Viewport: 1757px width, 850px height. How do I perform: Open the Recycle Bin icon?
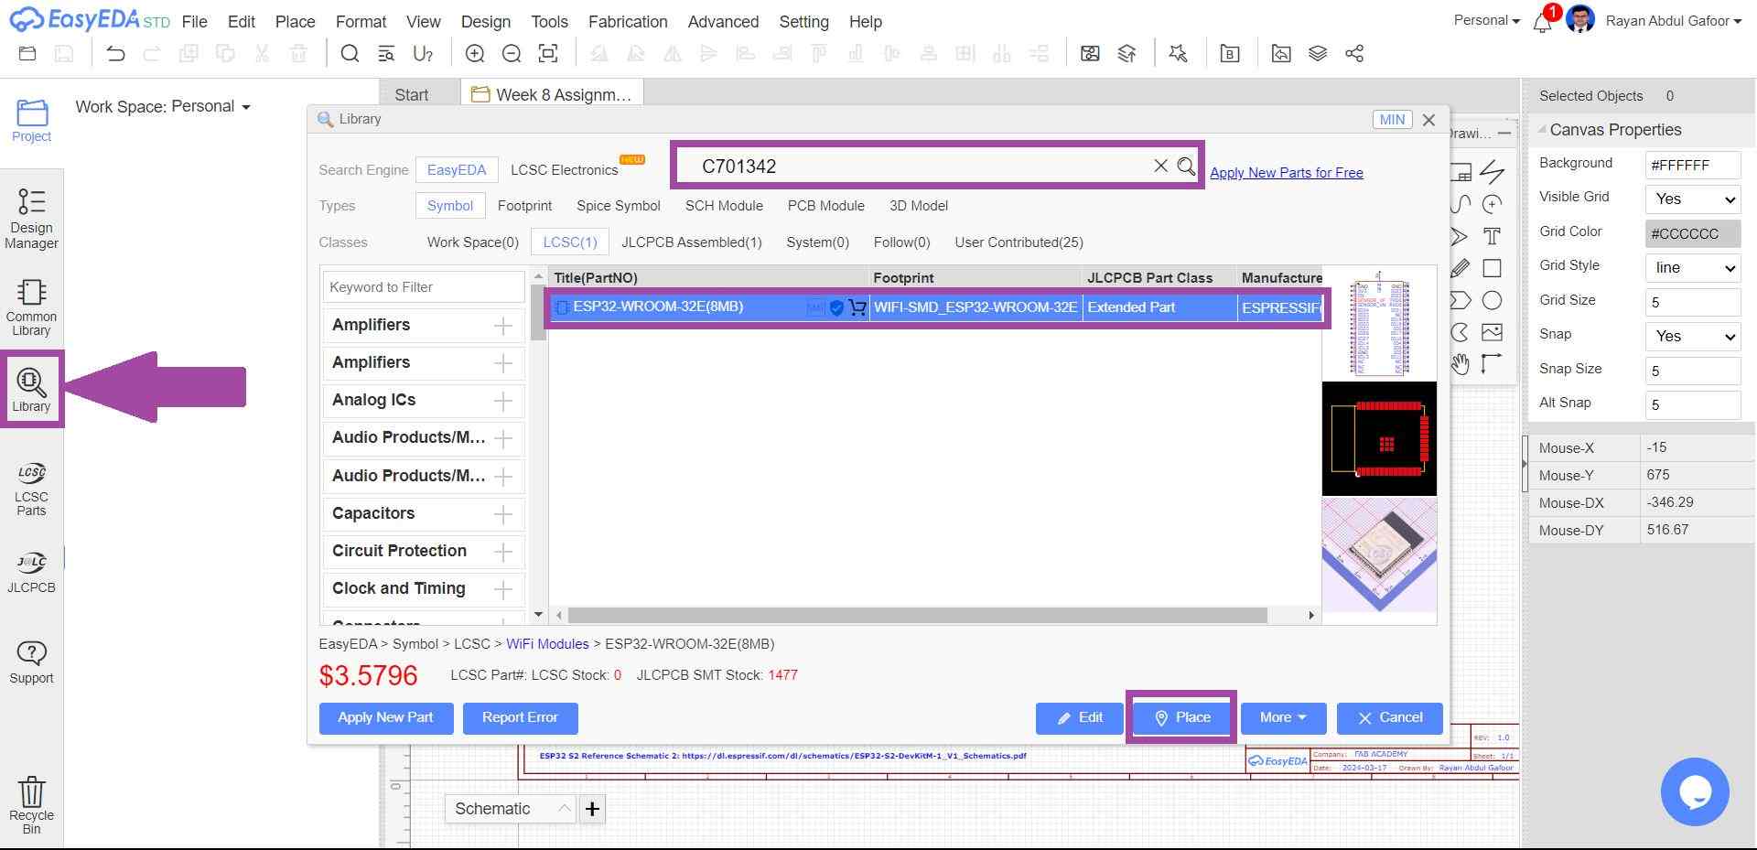pyautogui.click(x=31, y=804)
